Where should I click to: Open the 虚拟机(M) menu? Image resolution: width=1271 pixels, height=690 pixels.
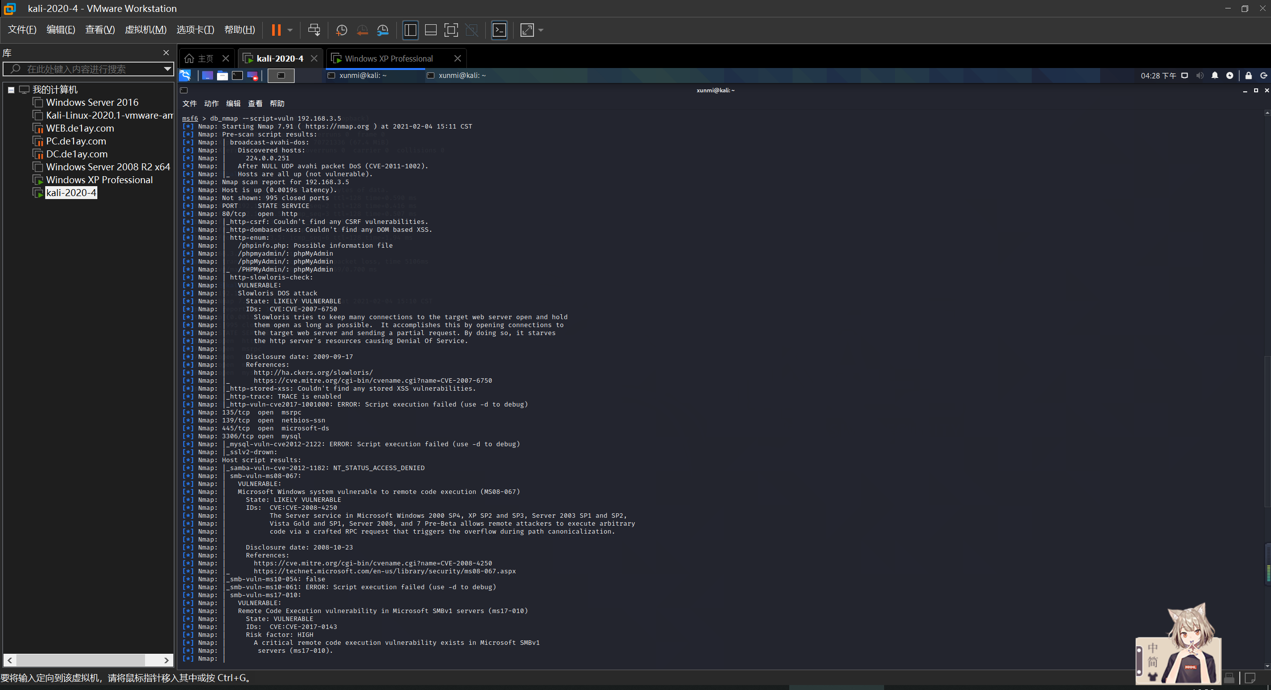tap(145, 29)
